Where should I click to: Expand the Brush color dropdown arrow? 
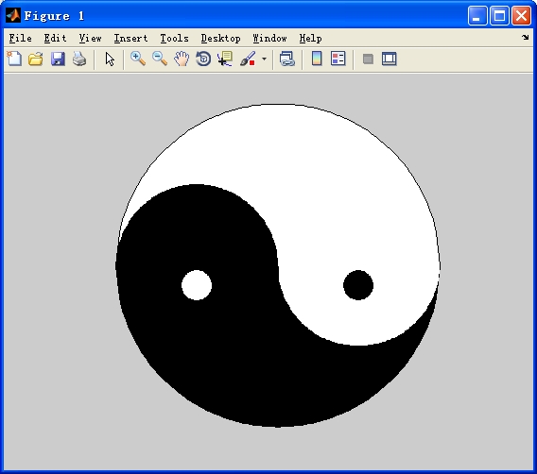coord(264,59)
